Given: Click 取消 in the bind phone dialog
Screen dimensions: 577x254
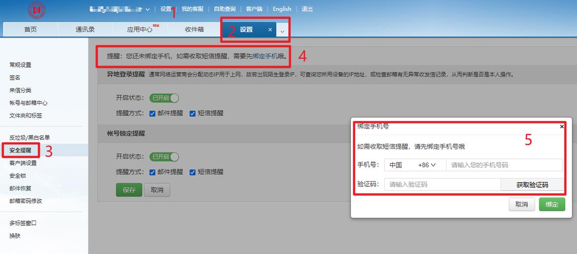Looking at the screenshot, I should click(x=522, y=204).
